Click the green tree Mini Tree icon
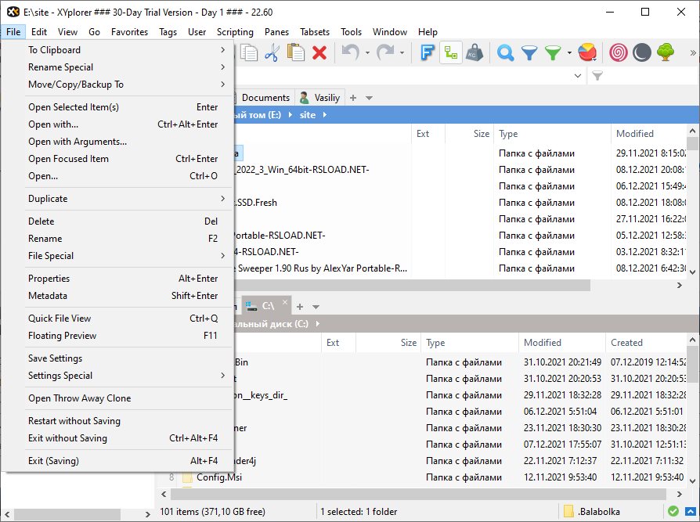Screen dimensions: 700x522 666,52
